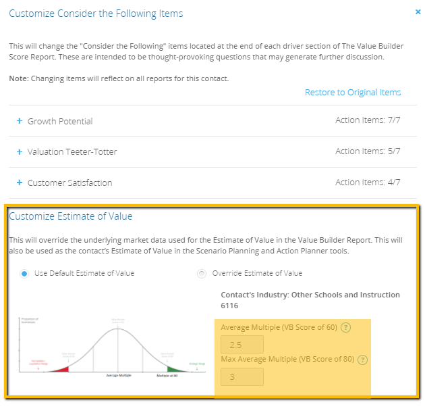This screenshot has height=413, width=425.
Task: Select Use Default Estimate of Value
Action: click(25, 274)
